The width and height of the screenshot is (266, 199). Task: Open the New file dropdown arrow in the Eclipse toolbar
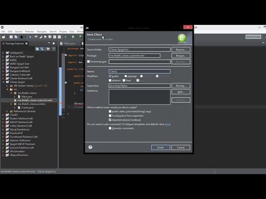click(x=7, y=37)
